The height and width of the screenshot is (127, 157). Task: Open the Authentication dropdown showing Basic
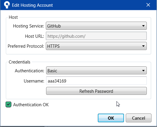[96, 71]
